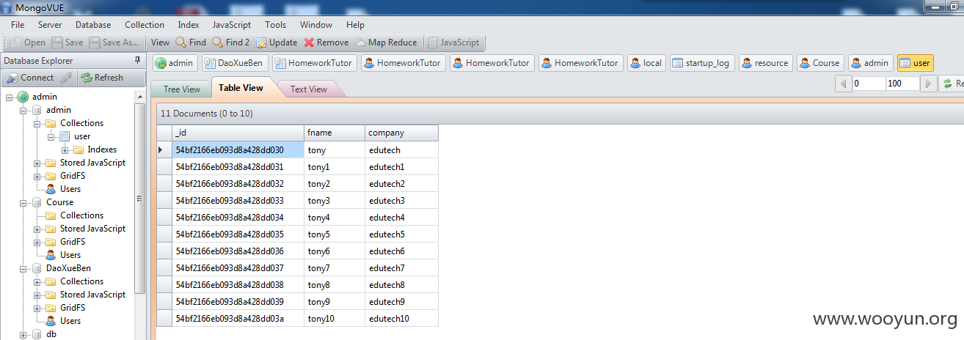The width and height of the screenshot is (964, 340).
Task: Click the greyed disconnect plug icon
Action: click(66, 78)
